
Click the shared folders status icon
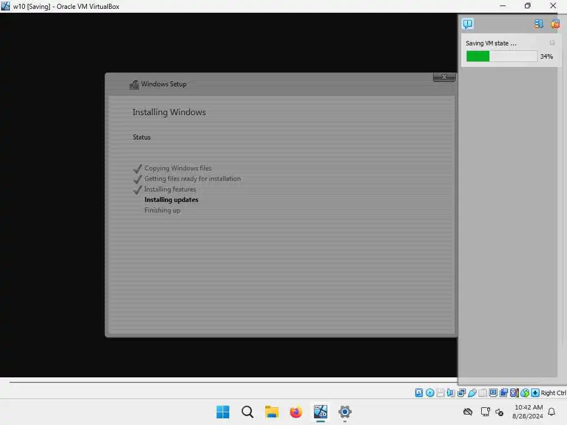(x=482, y=393)
